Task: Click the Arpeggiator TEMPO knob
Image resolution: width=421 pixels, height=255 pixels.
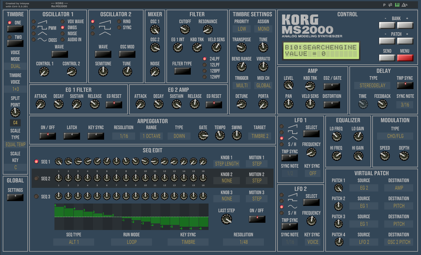Action: (x=220, y=135)
